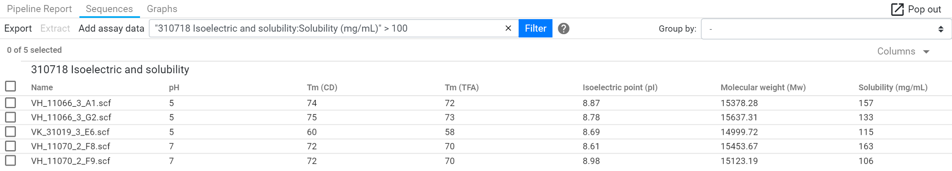
Task: Click the Isoelectric point (pI) column header
Action: 620,87
